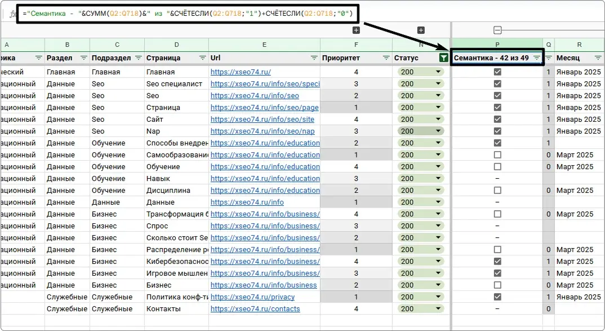Toggle the Семантика checkbox in the Сайт row

click(x=497, y=120)
